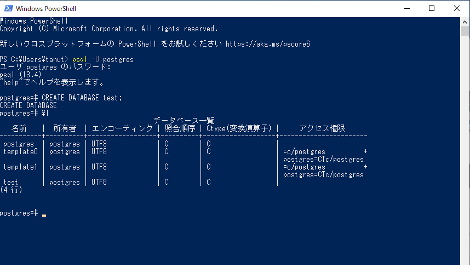Screen dimensions: 470x265
Task: Close the Windows PowerShell window
Action: [x=457, y=8]
